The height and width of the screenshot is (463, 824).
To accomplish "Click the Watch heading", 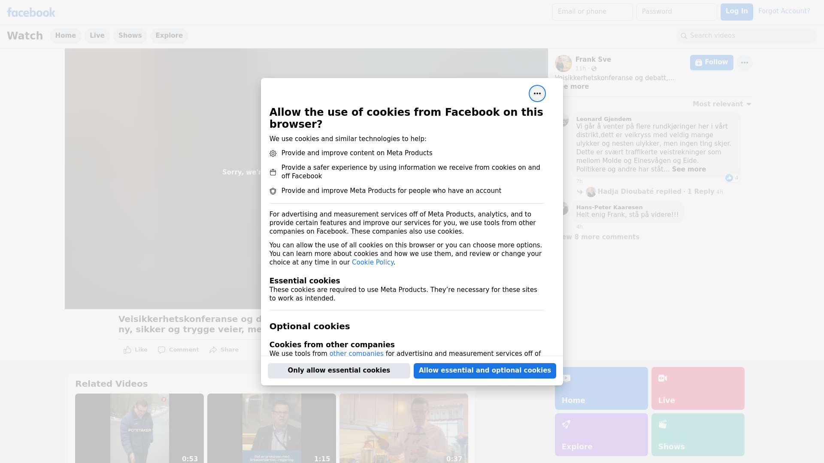I will tap(25, 36).
